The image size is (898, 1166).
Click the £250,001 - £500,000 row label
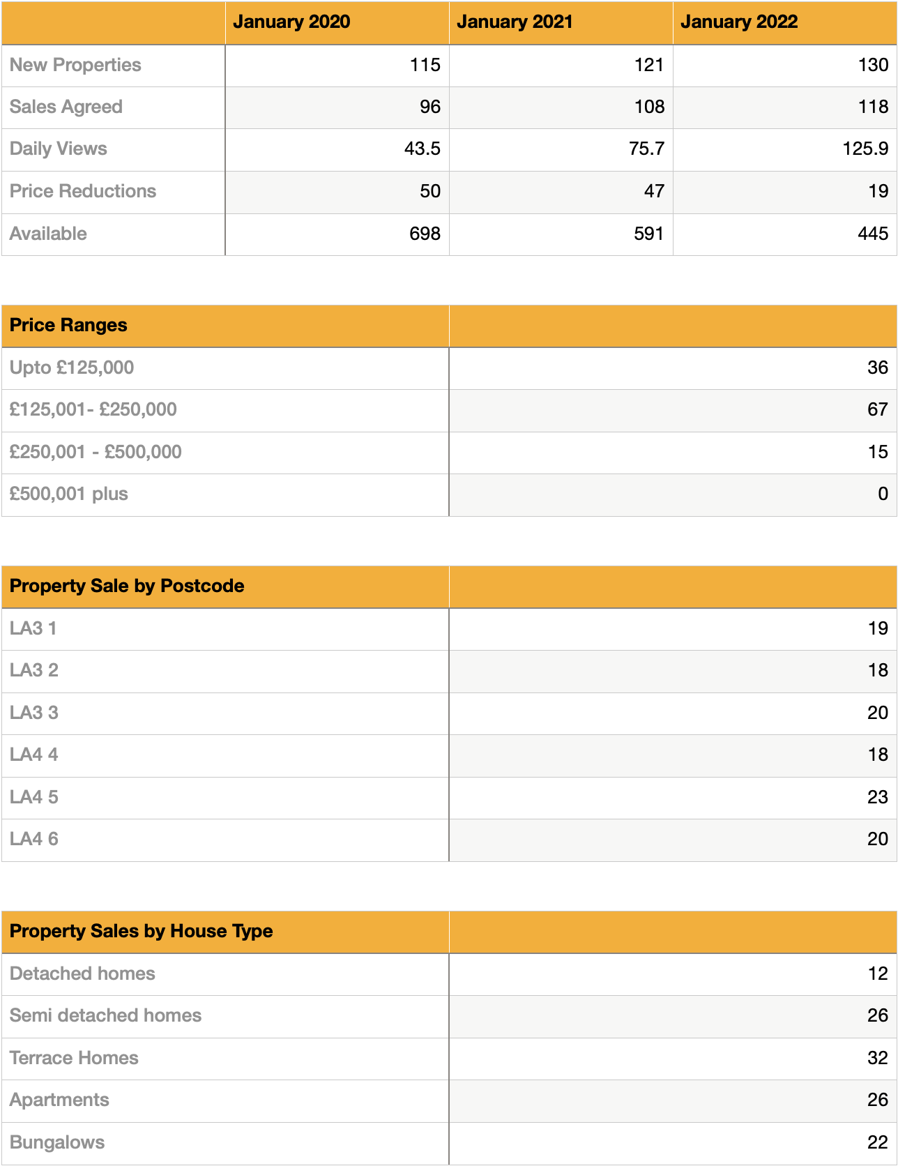(x=96, y=452)
